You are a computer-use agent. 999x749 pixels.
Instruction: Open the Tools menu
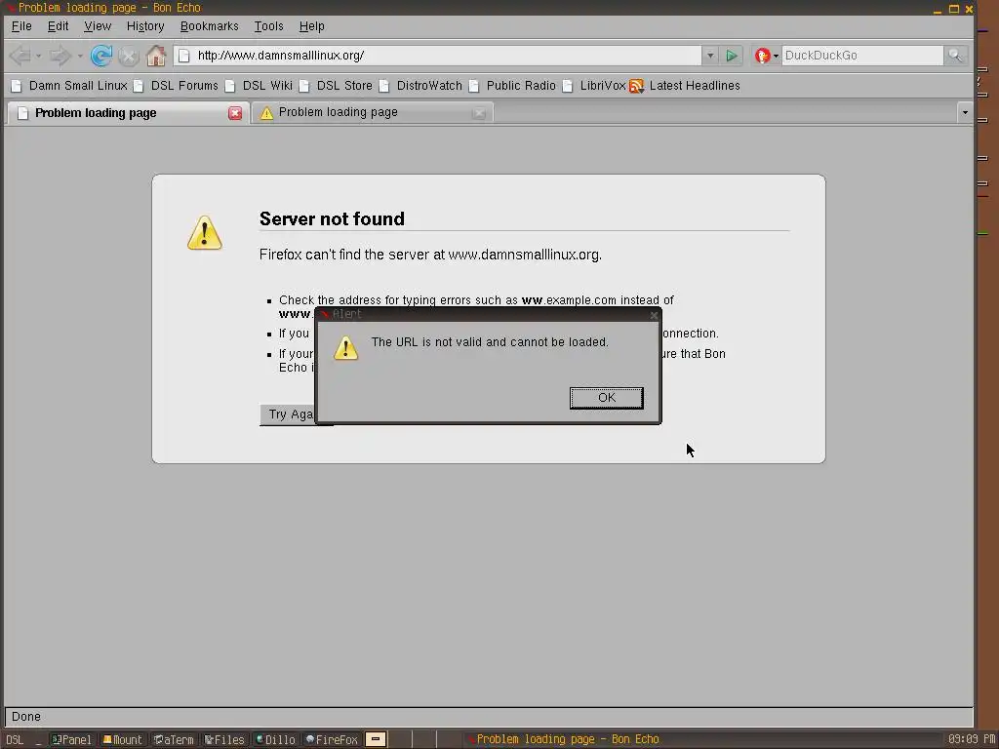click(269, 26)
